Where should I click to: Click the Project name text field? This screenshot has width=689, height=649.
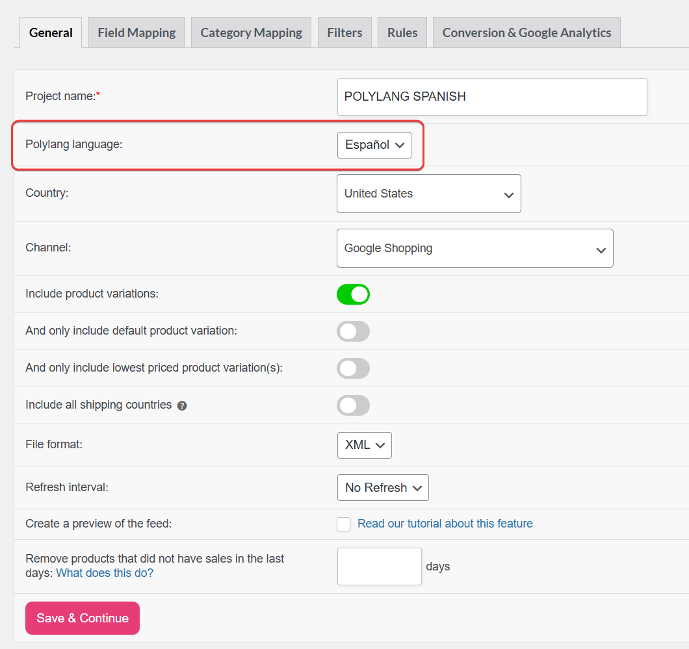[x=492, y=97]
